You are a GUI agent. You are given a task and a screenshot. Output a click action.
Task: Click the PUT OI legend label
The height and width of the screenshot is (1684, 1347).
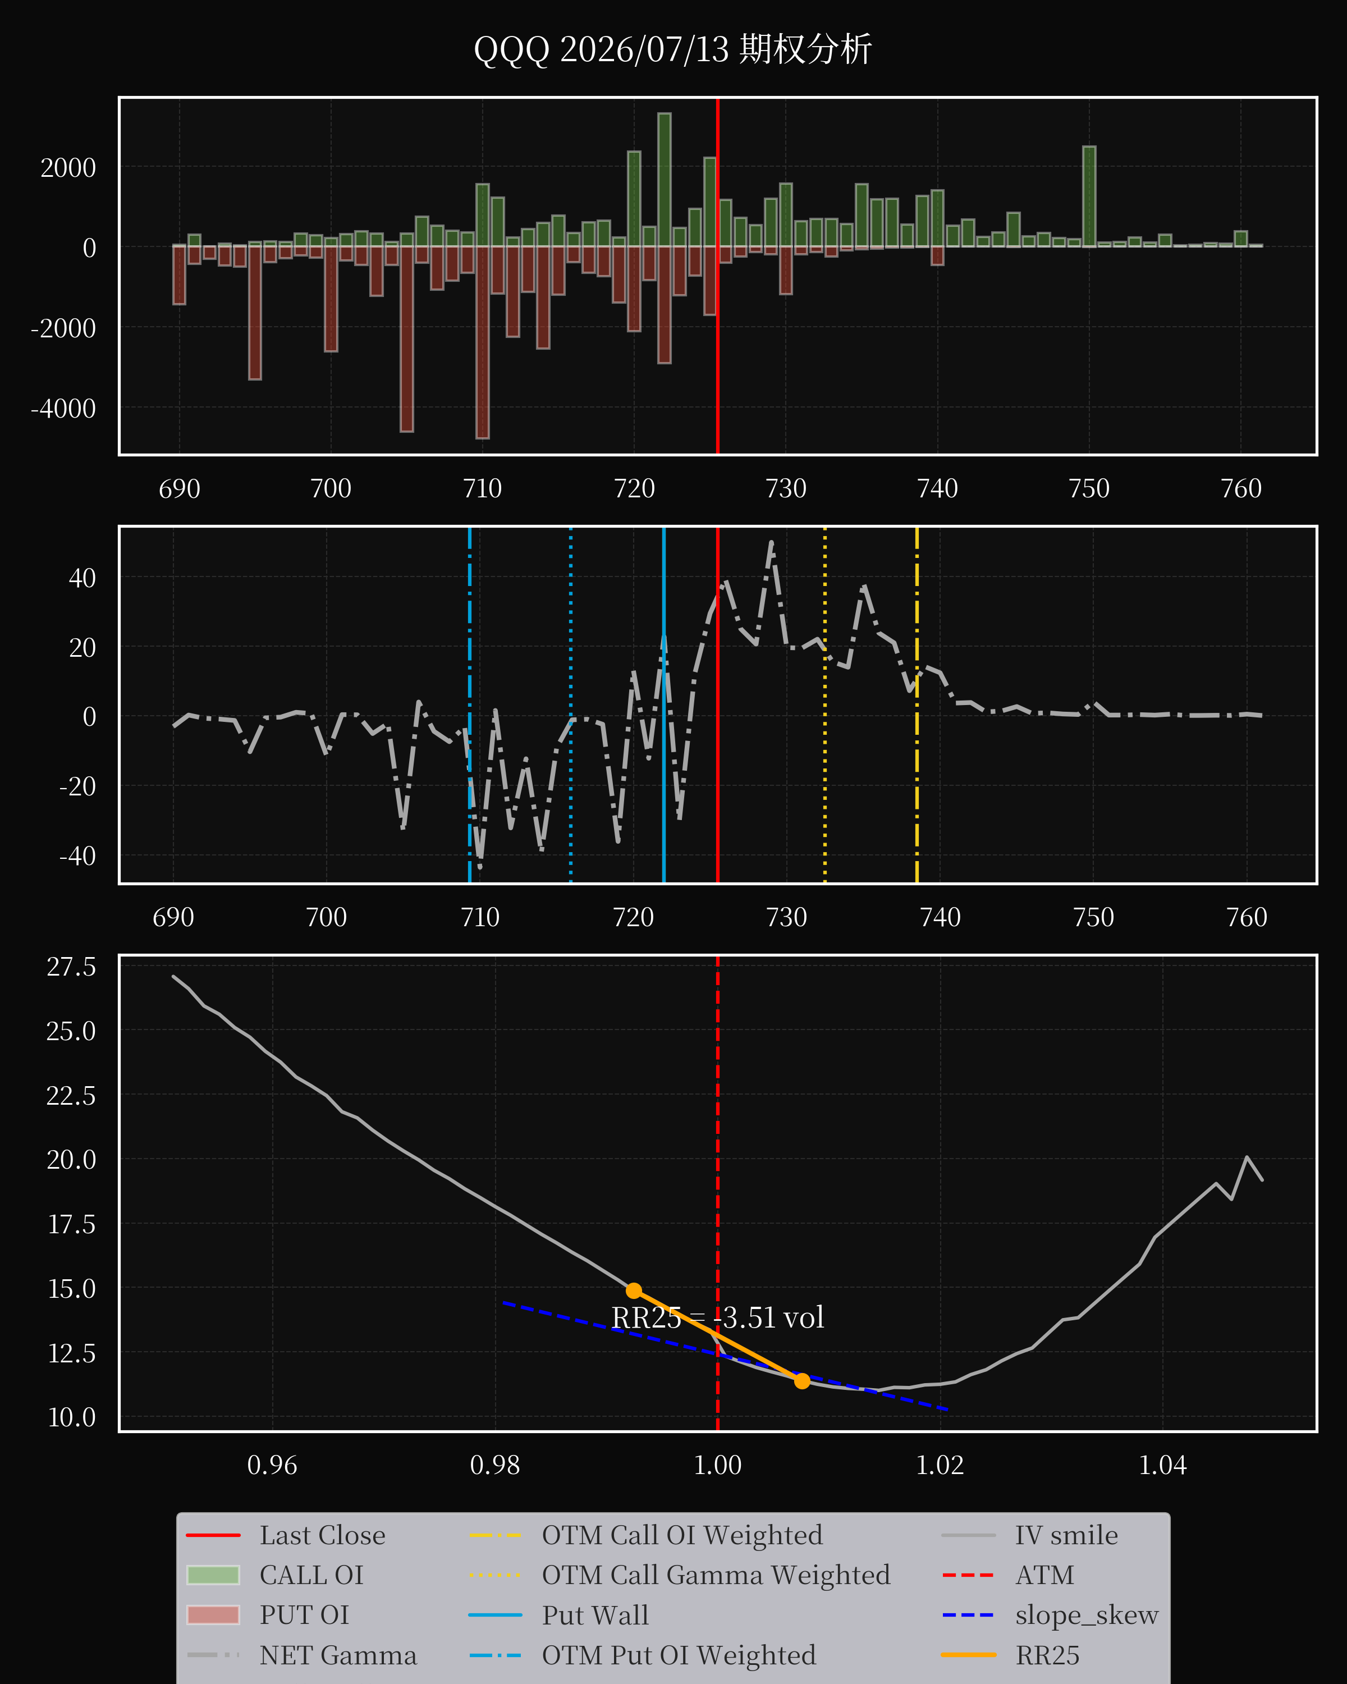[305, 1614]
